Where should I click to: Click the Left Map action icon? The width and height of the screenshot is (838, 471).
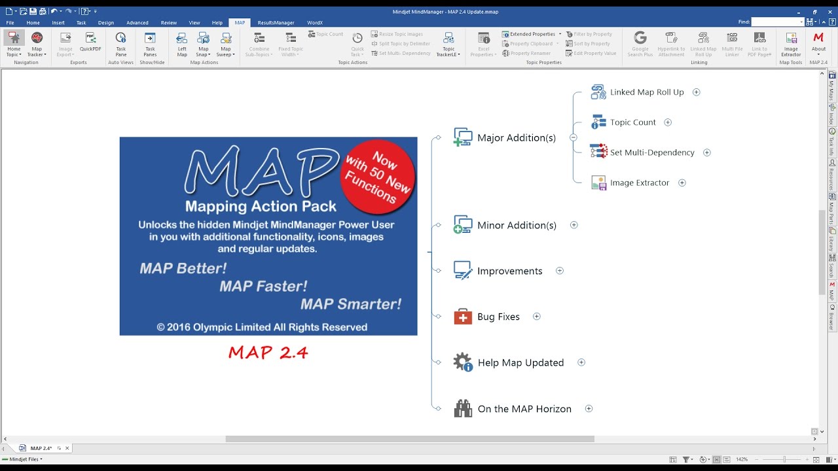pos(182,44)
